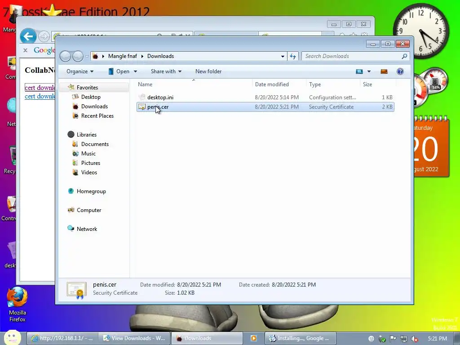This screenshot has height=345, width=460.
Task: Open Recent Places under Favorites
Action: 97,115
